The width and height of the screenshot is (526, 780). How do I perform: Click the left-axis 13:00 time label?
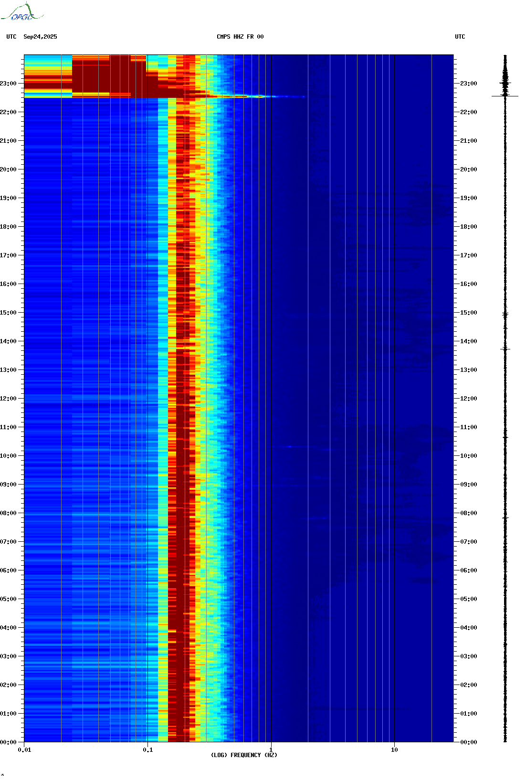tap(8, 370)
